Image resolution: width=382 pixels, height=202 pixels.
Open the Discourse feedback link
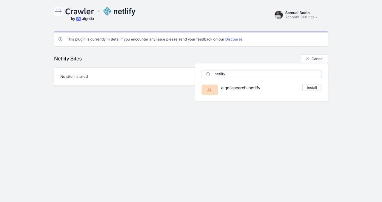(x=234, y=39)
